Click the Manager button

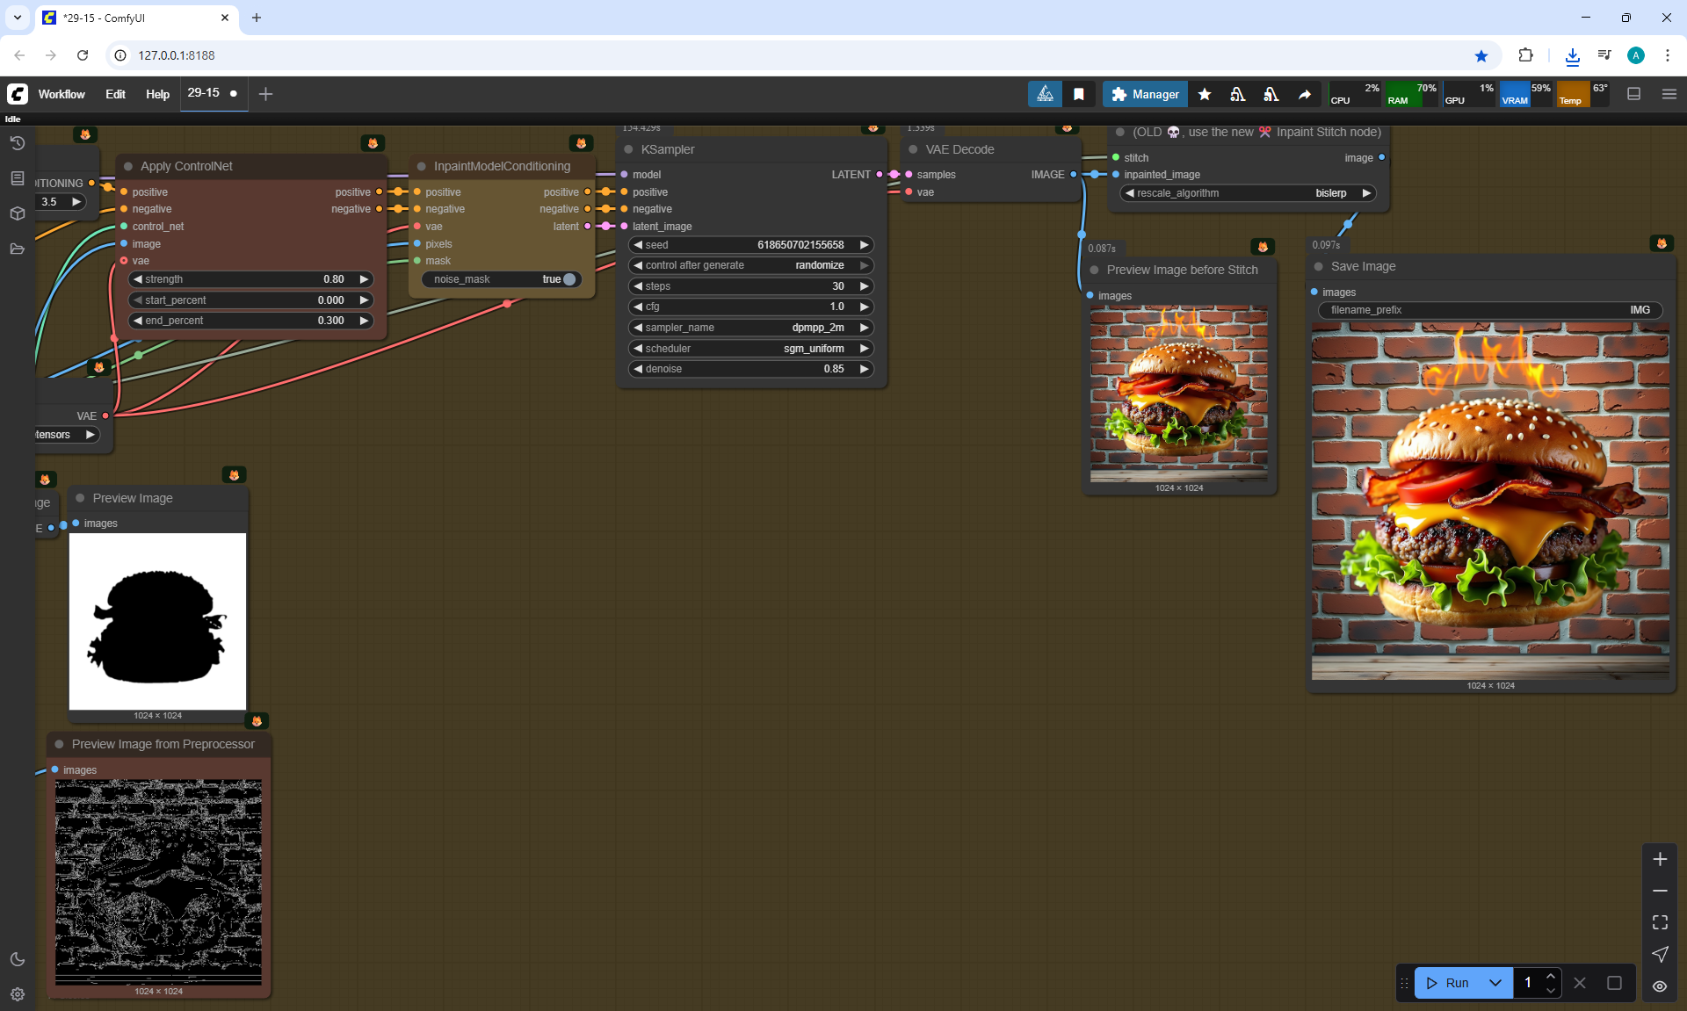(x=1145, y=94)
